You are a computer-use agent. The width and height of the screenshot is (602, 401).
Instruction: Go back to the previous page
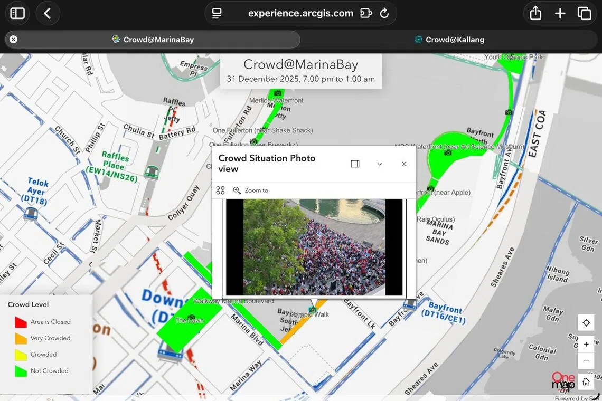click(48, 13)
